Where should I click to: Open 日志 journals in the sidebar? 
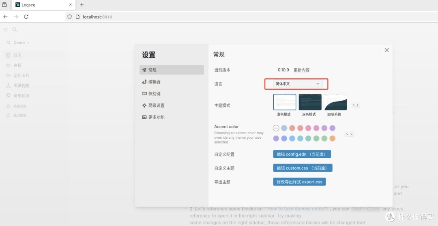[34, 55]
